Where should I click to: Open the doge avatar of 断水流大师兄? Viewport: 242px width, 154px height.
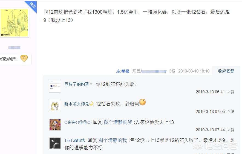55,105
